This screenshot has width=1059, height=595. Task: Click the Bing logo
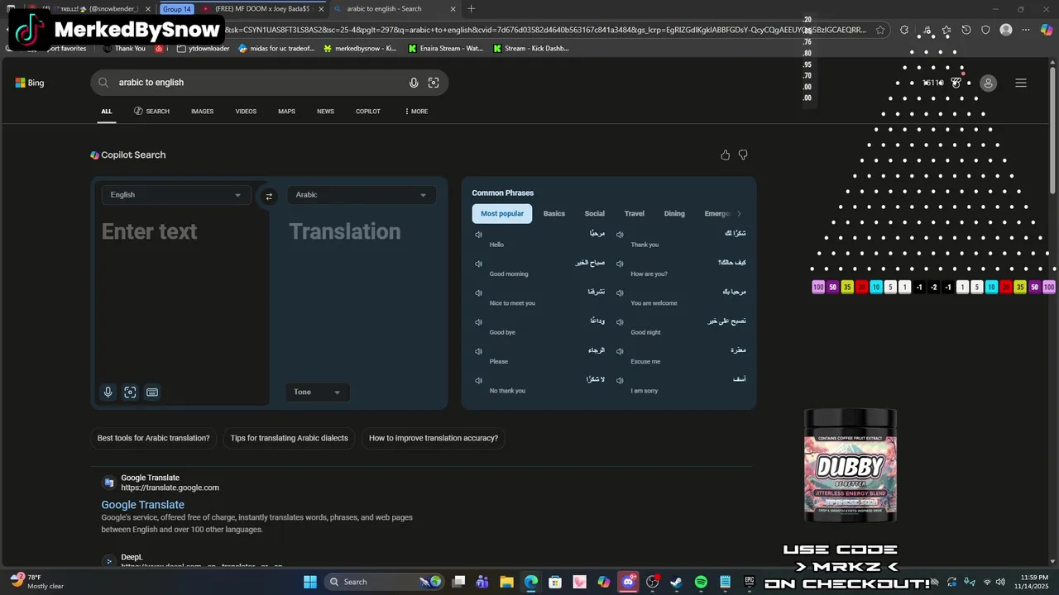click(x=30, y=83)
